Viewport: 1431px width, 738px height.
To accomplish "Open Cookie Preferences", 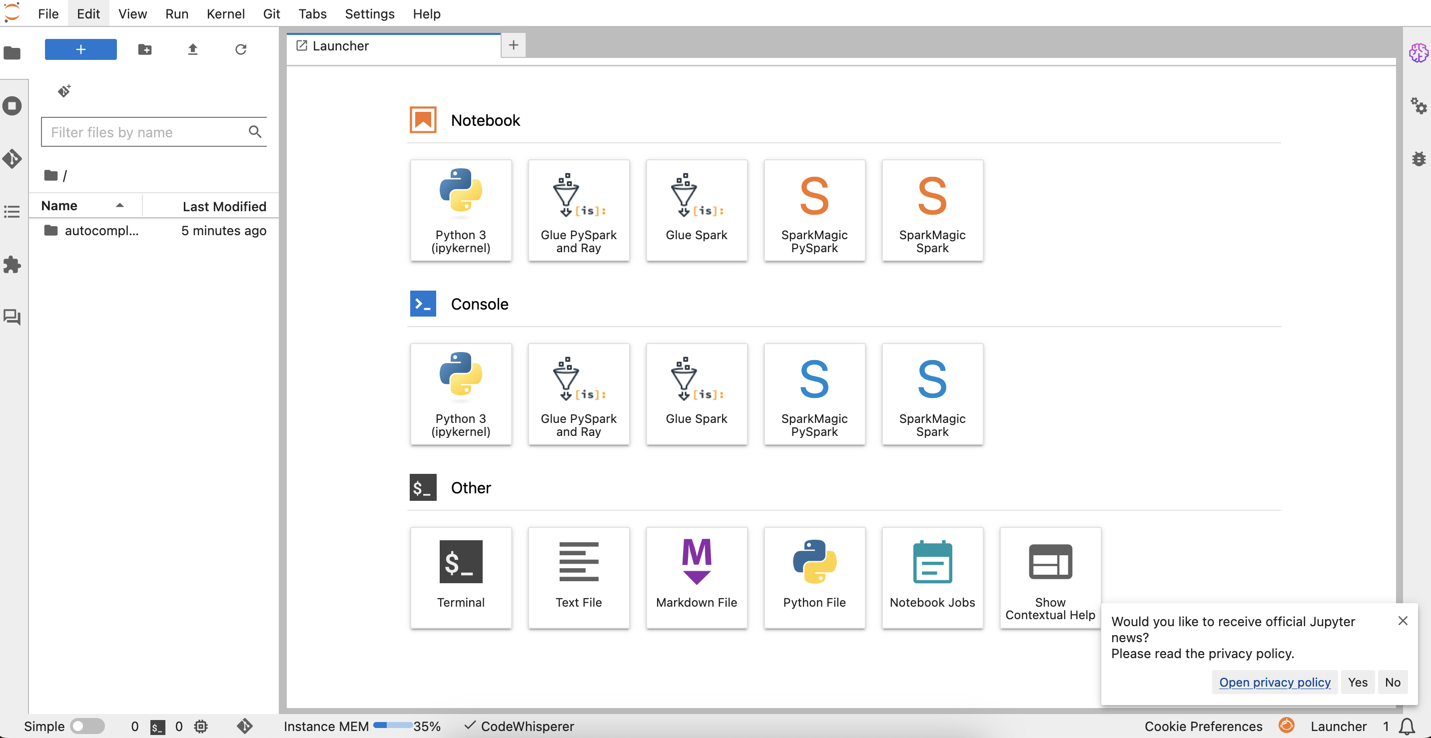I will pos(1203,727).
